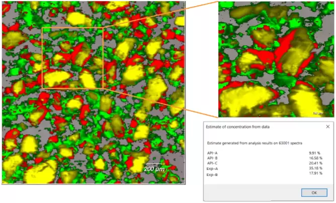Click the OK button in the dialog
The image size is (336, 203).
tap(314, 192)
